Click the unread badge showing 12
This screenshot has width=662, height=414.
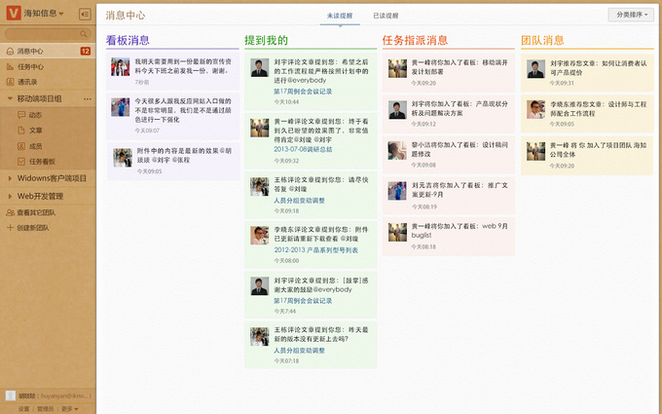(x=86, y=51)
